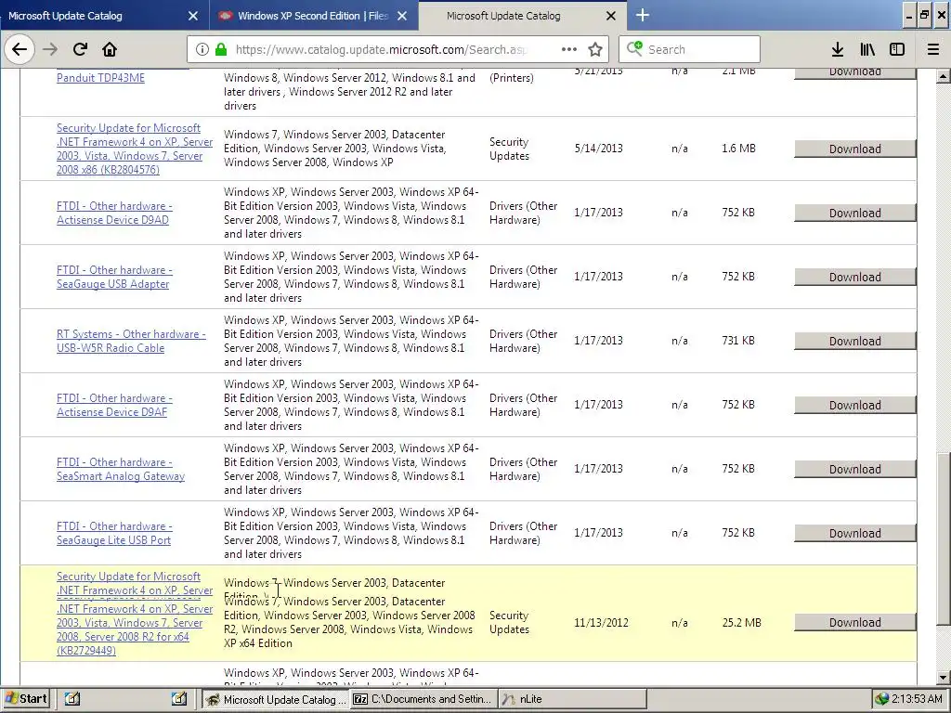Download the KB2804576 security update

tap(855, 149)
